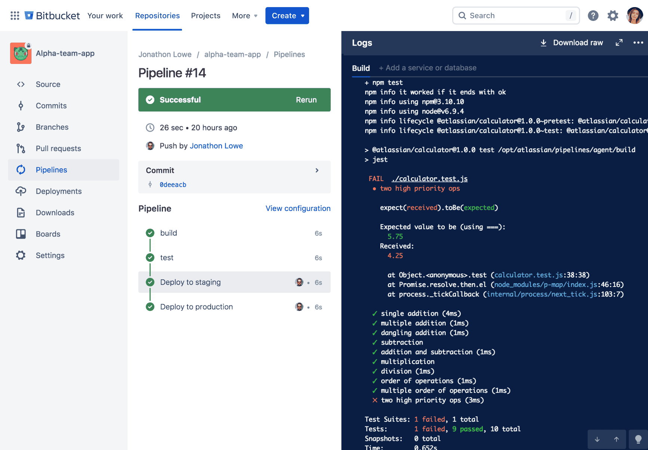This screenshot has height=450, width=648.
Task: Go to Your work tab
Action: 105,16
